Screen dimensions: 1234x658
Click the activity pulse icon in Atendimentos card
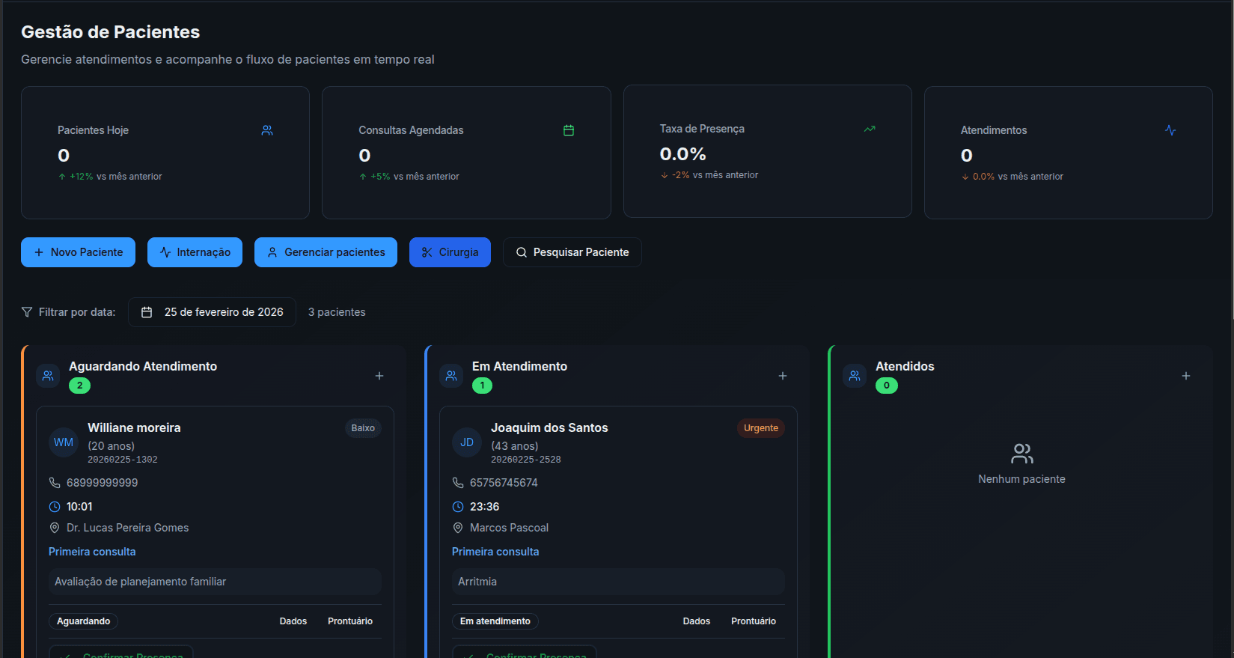1170,130
